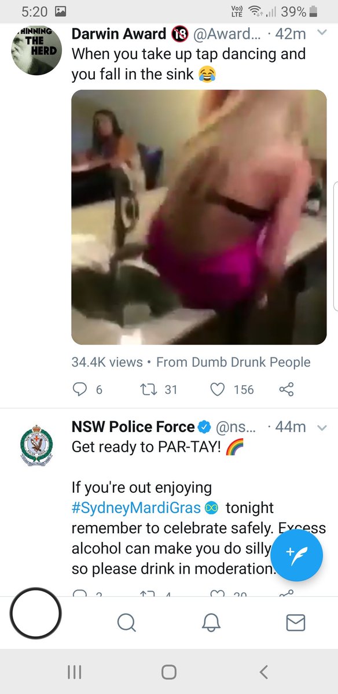Share the Darwin Award tweet

(286, 389)
